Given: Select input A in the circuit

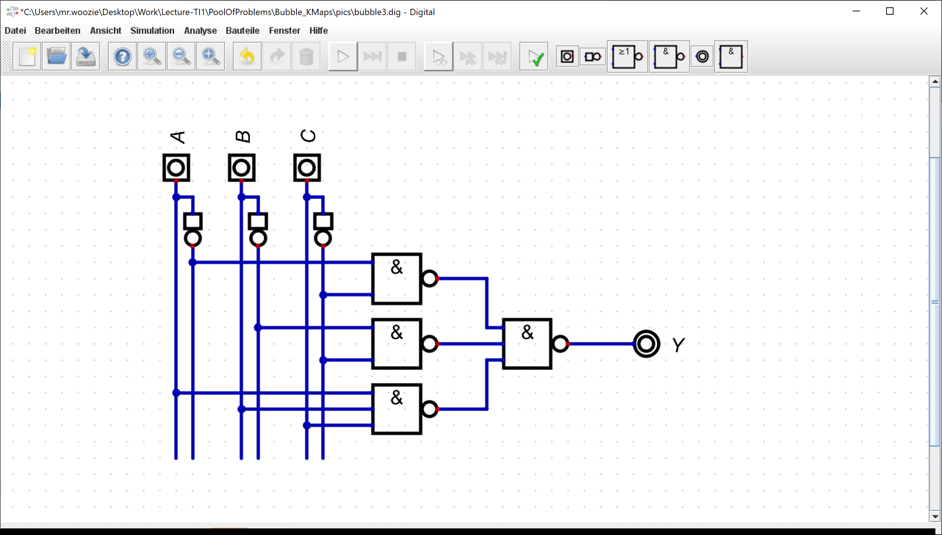Looking at the screenshot, I should tap(176, 168).
